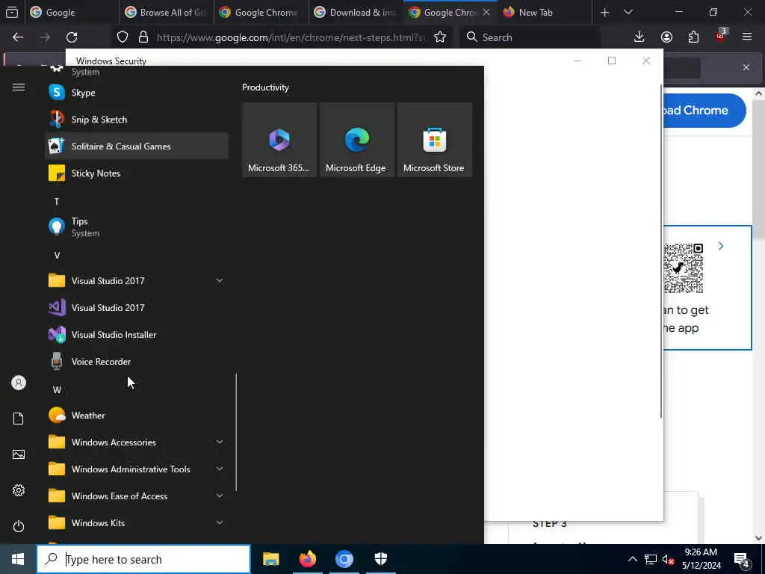Click the muted volume tray icon
765x574 pixels.
coord(668,559)
